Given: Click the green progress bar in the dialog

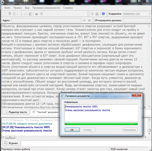Looking at the screenshot, I should coord(101,124).
